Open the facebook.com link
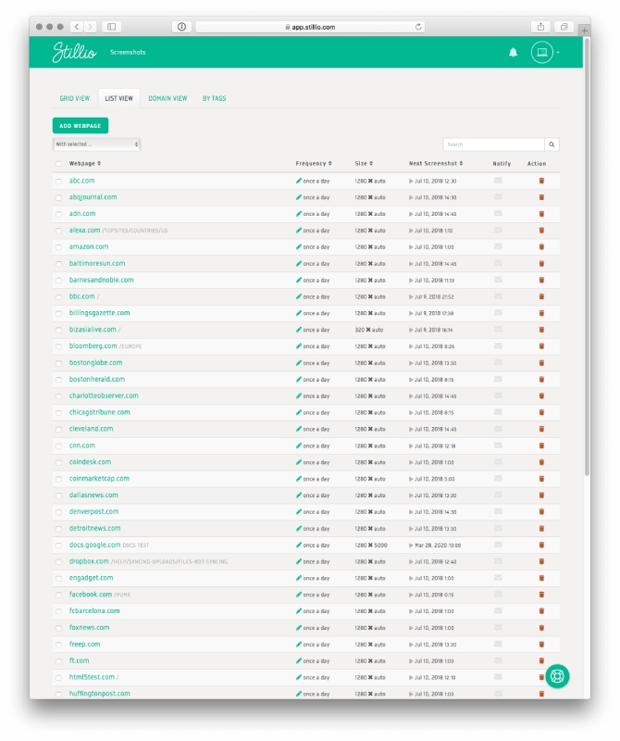 (x=91, y=594)
